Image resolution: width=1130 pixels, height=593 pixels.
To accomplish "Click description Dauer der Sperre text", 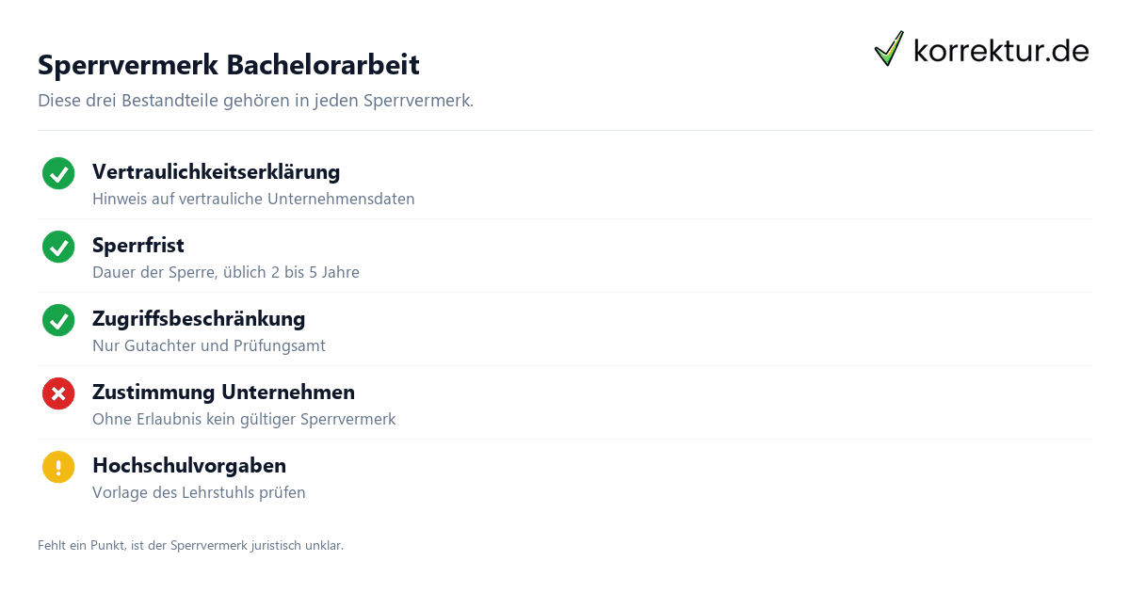I will 226,273.
